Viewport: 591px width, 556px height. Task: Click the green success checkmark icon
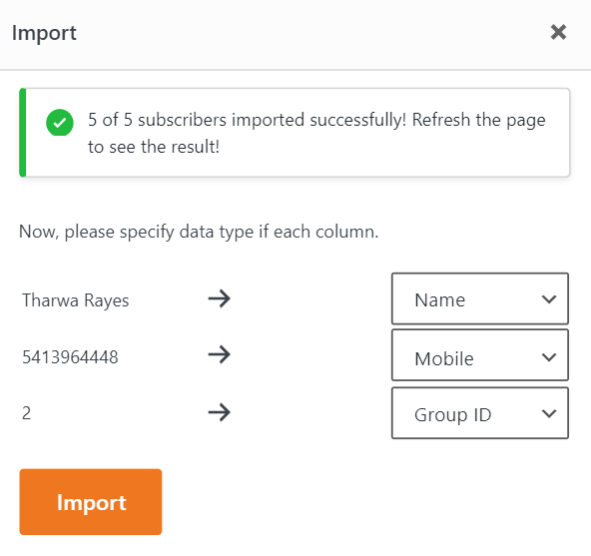tap(60, 123)
